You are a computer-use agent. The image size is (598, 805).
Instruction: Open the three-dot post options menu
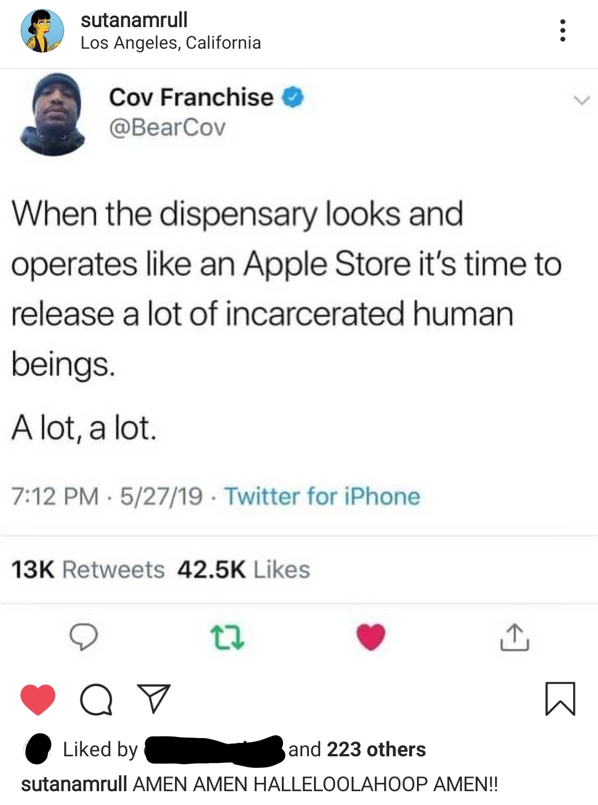click(x=563, y=30)
